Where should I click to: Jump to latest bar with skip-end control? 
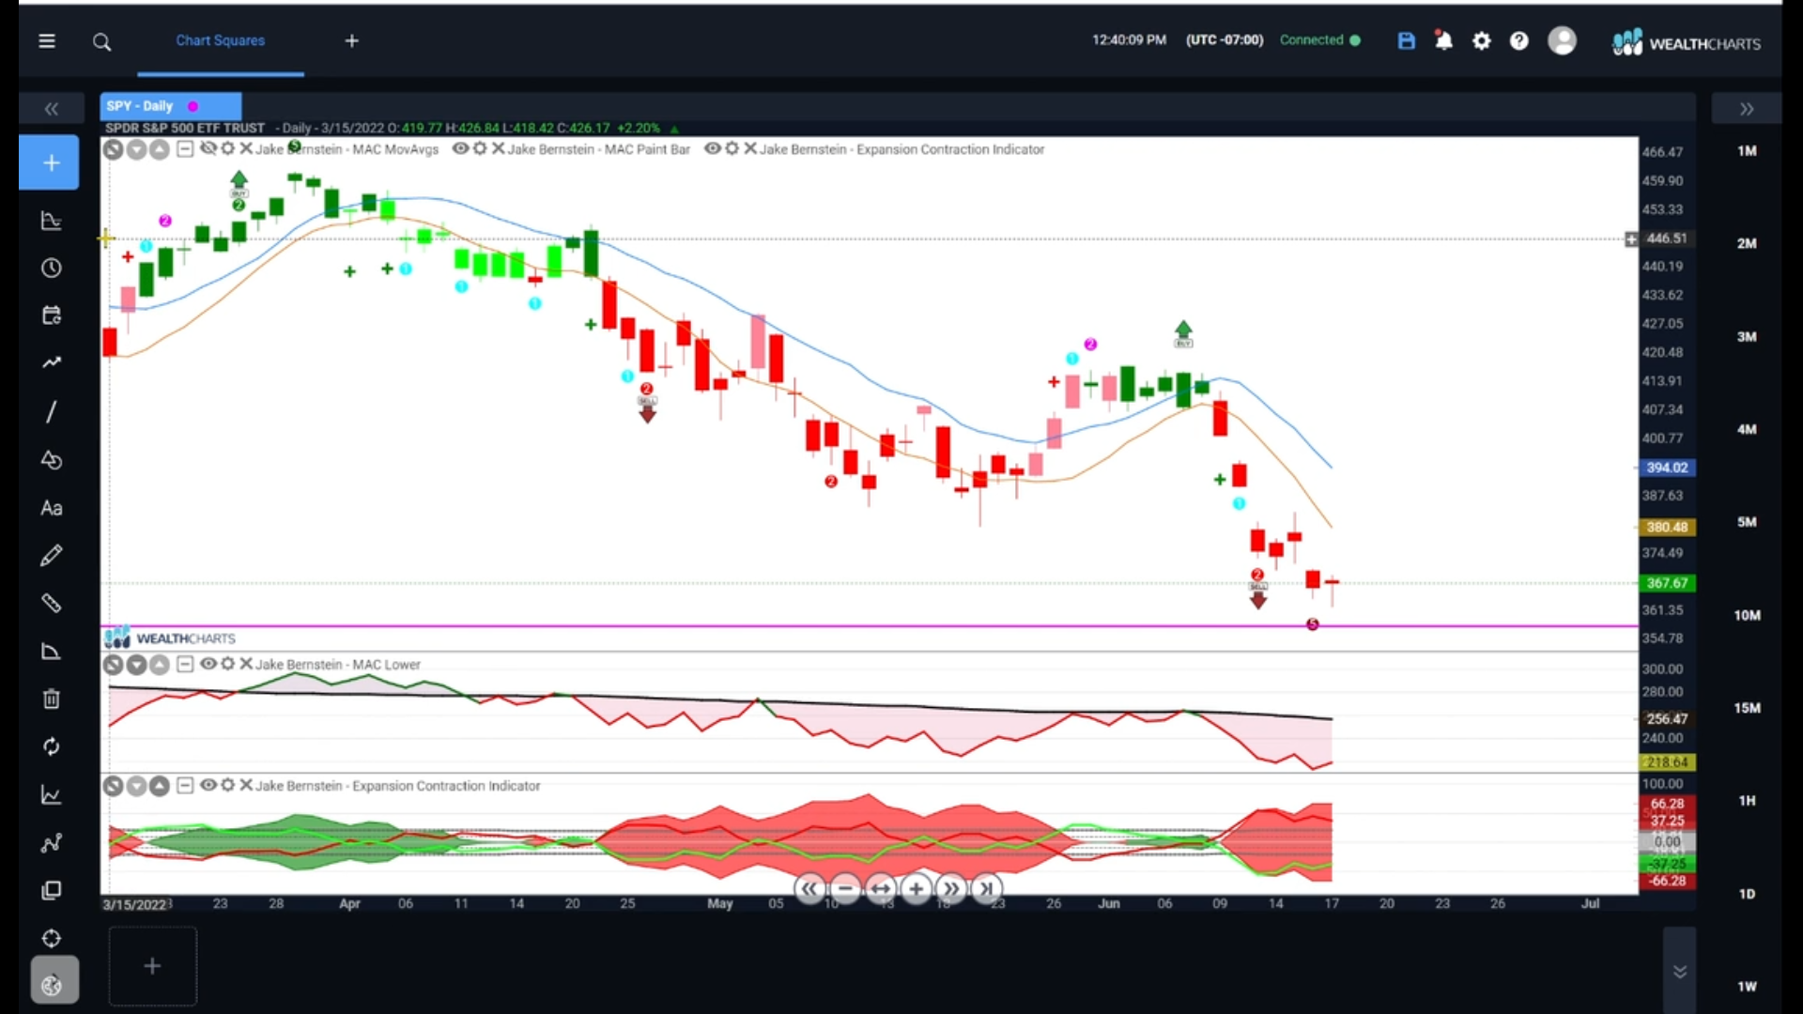986,888
